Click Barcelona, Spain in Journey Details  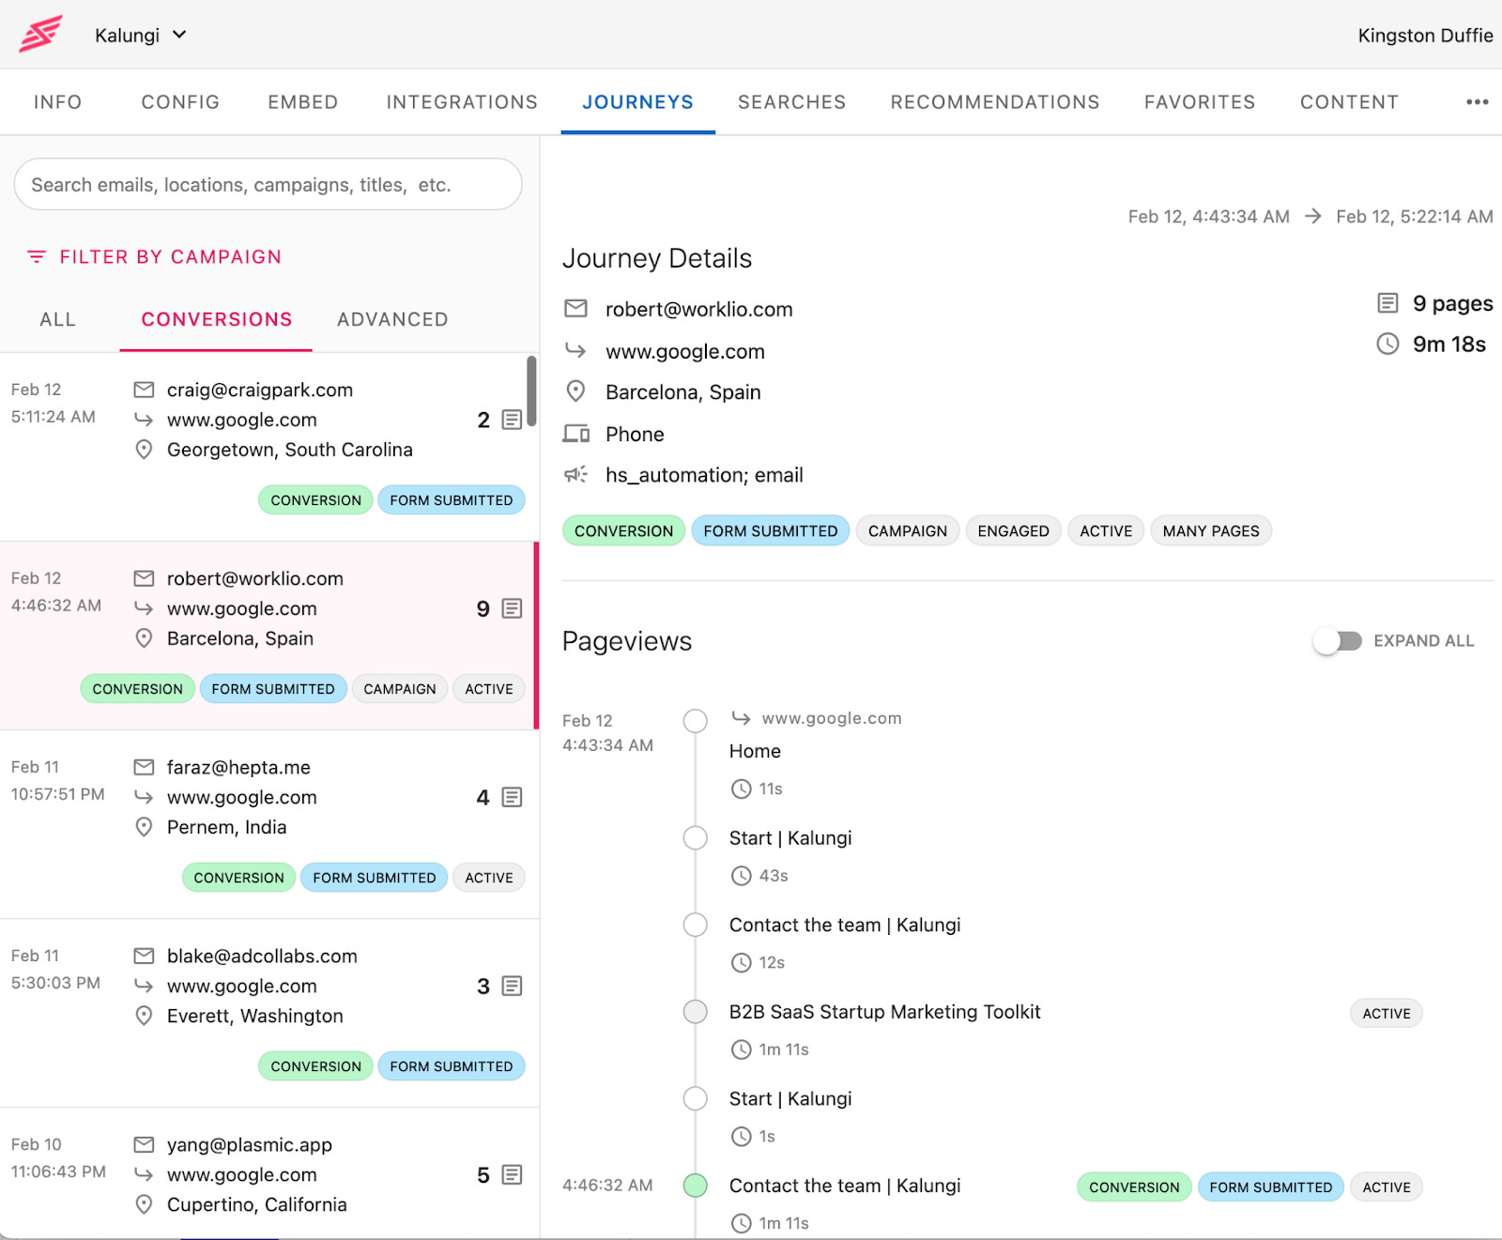tap(682, 392)
